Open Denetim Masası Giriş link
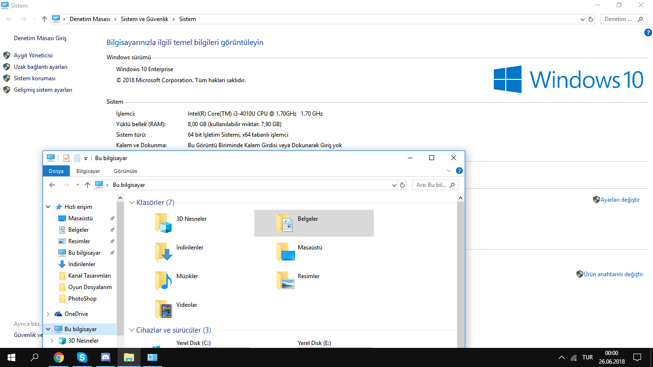653x367 pixels. 40,38
